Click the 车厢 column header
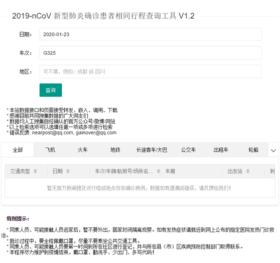 click(191, 171)
